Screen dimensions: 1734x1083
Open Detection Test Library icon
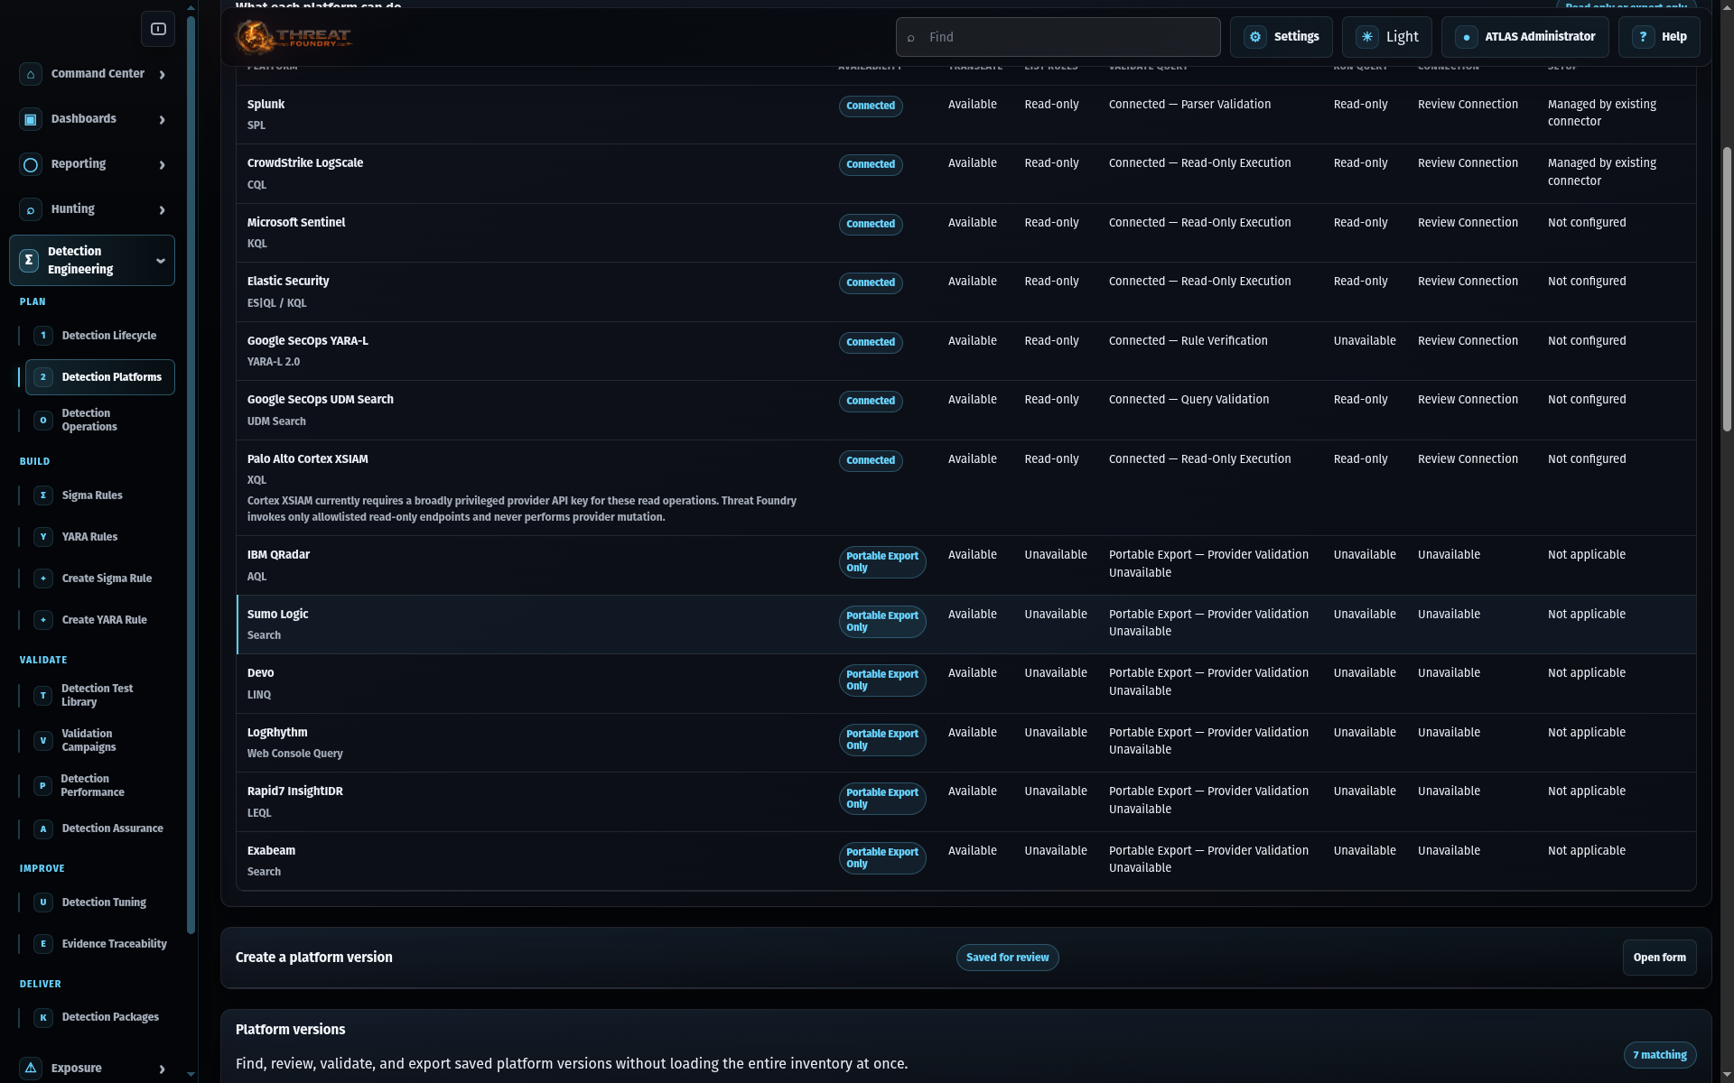[x=42, y=695]
